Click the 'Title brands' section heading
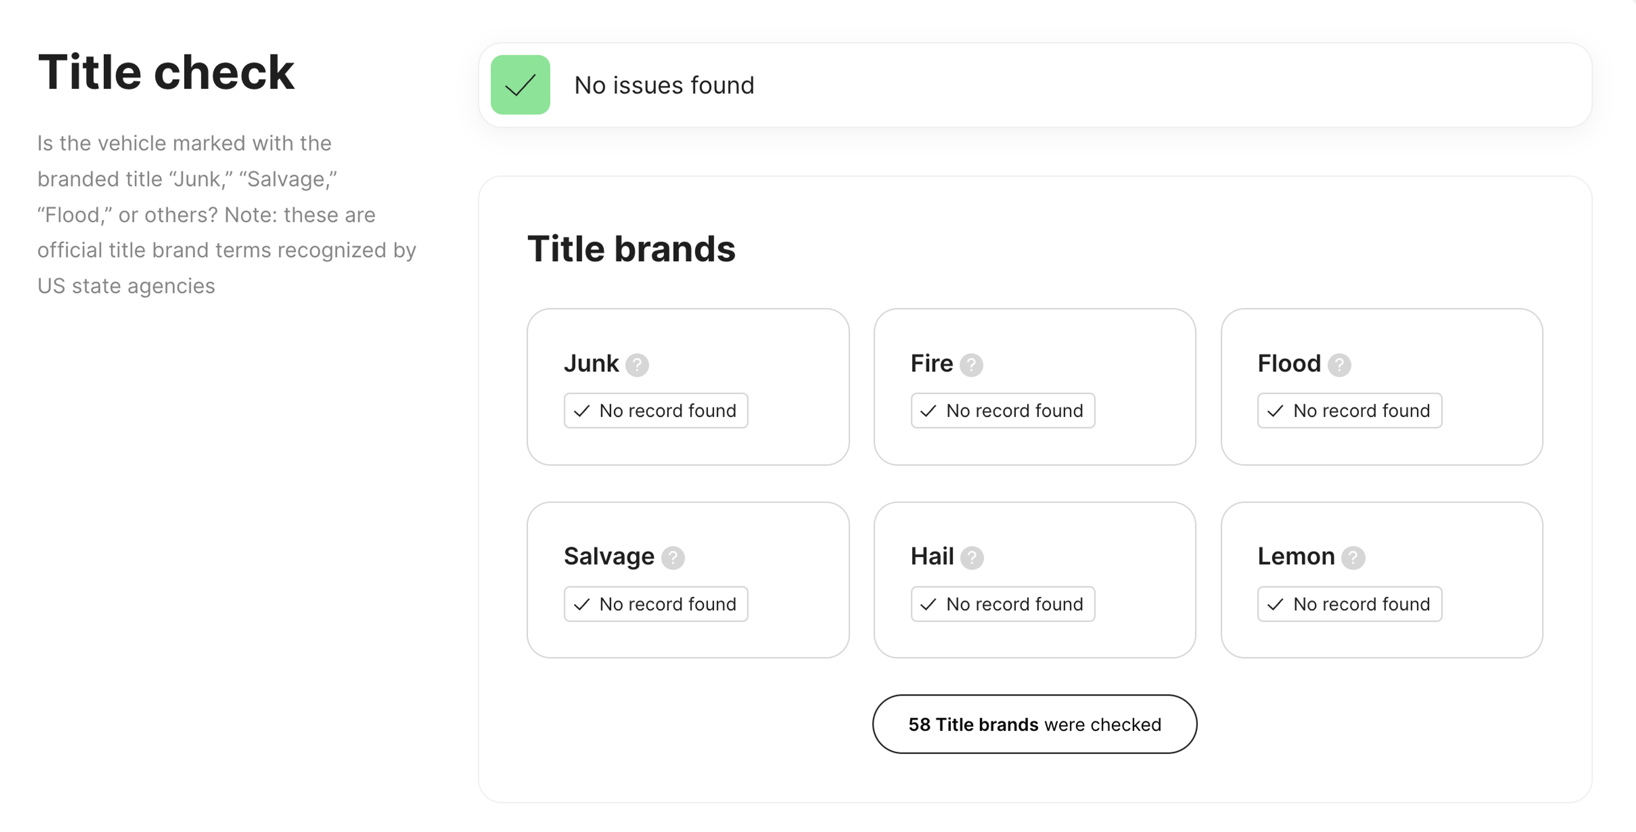The image size is (1636, 832). coord(631,248)
